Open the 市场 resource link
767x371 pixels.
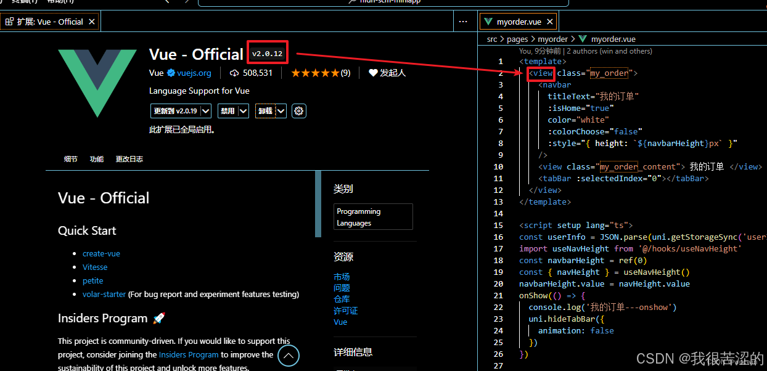point(342,277)
